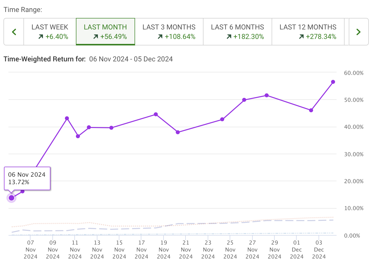Click the data point near 03 Dec dip

(x=311, y=110)
